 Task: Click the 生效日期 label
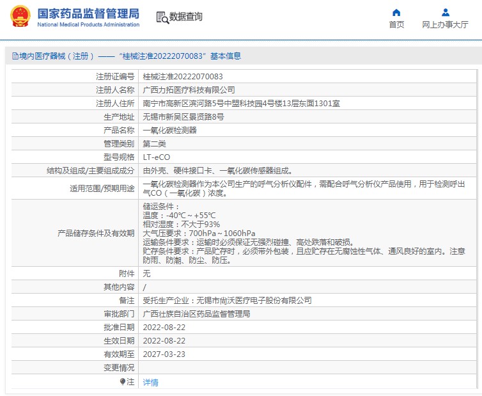coord(119,341)
